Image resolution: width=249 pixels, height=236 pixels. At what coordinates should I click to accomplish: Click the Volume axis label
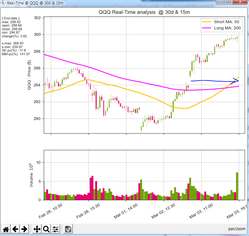31,175
